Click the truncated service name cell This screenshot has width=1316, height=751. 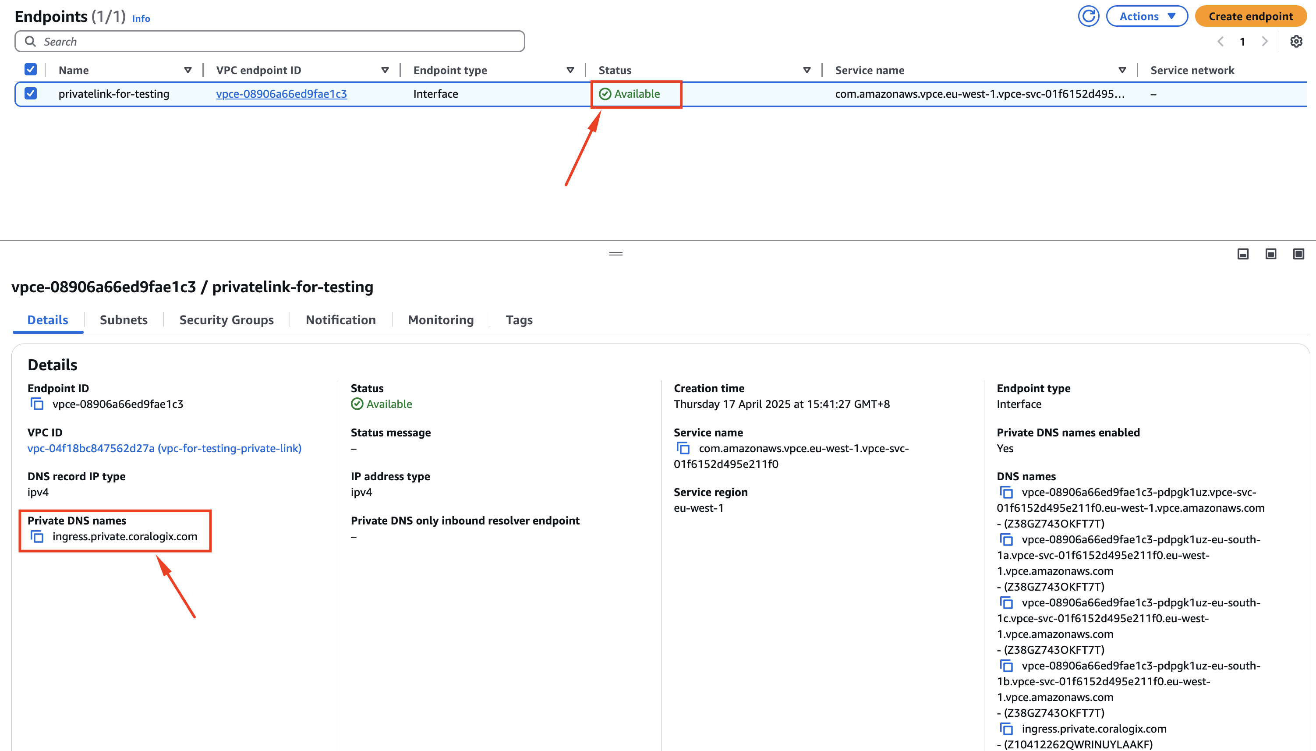click(980, 94)
